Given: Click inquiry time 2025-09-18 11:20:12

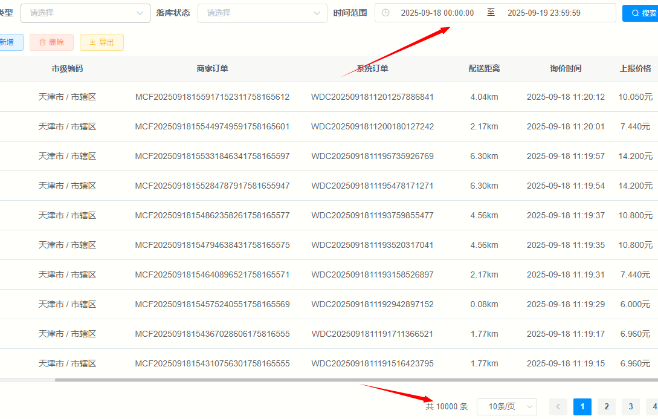Looking at the screenshot, I should click(x=566, y=97).
